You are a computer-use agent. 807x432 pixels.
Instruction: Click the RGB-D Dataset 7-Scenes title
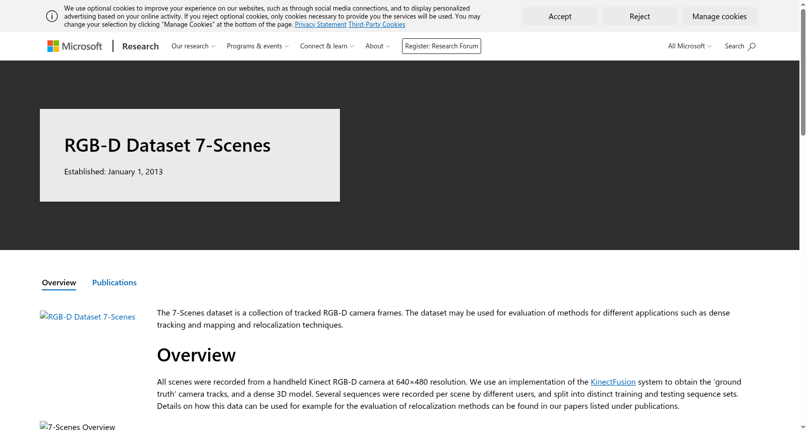pyautogui.click(x=167, y=145)
